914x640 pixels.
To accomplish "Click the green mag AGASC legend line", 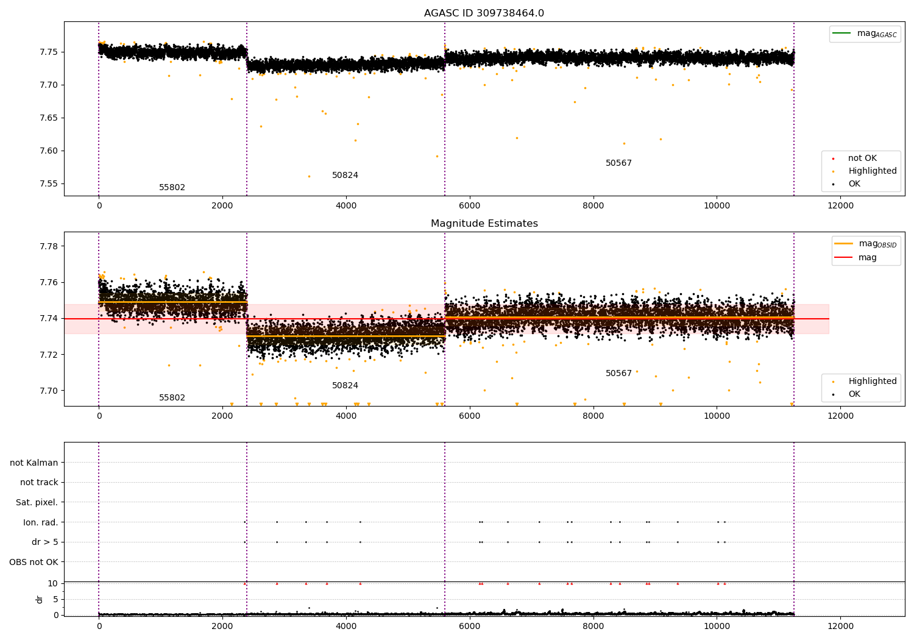I will point(841,33).
